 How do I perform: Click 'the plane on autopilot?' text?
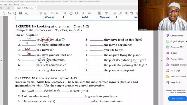(119, 70)
